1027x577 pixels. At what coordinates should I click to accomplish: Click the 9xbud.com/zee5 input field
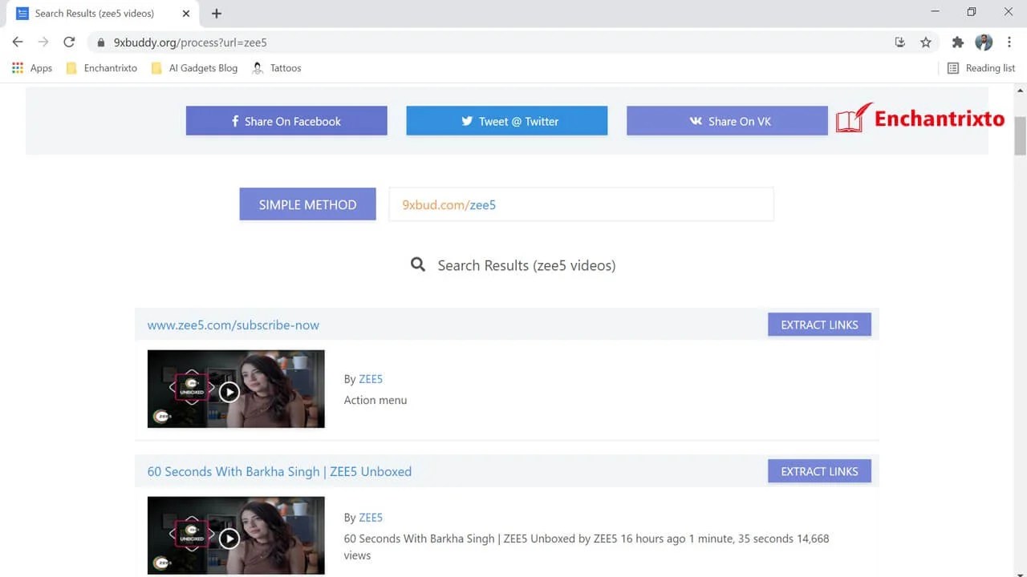click(x=582, y=204)
